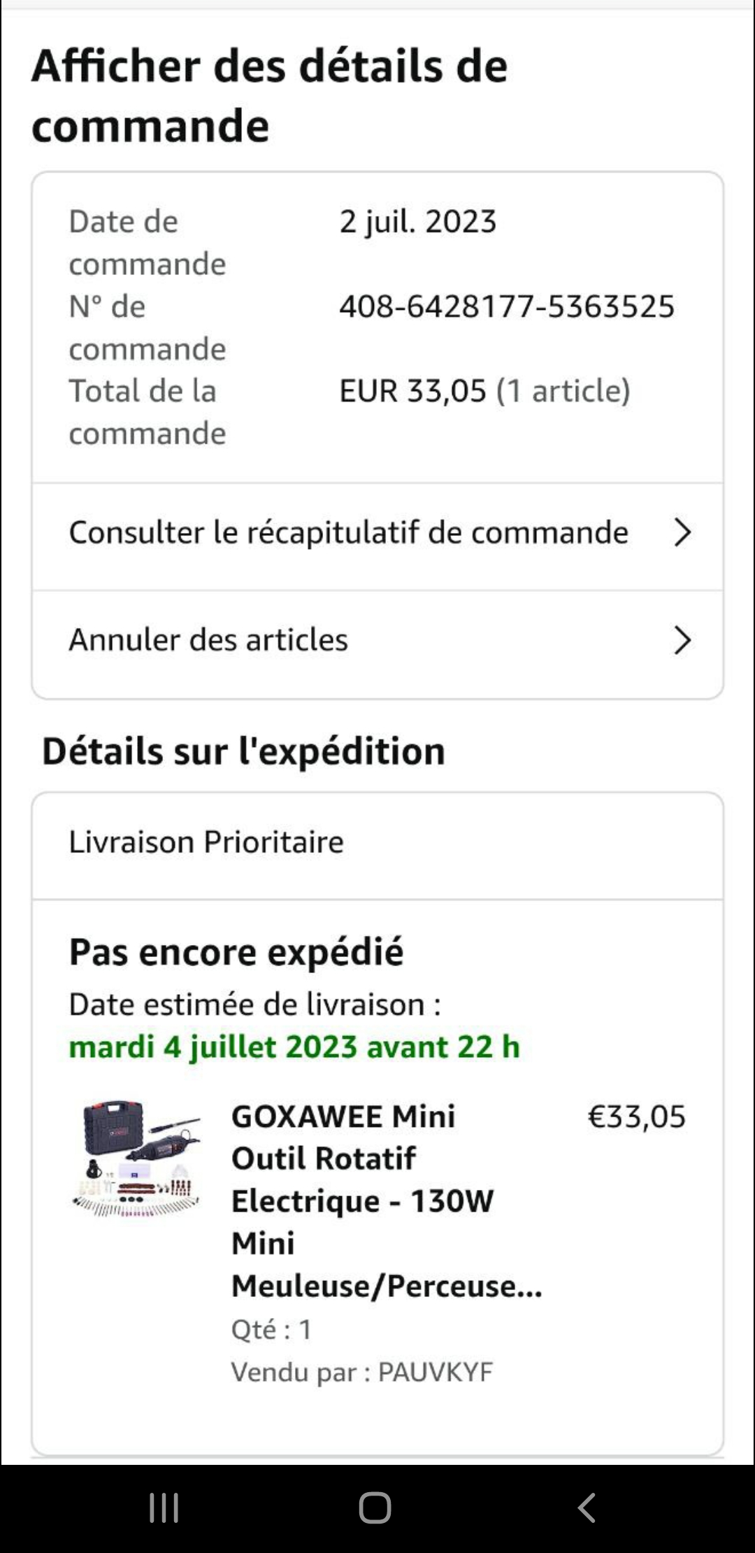
Task: Tap the Android back navigation button
Action: 587,1508
